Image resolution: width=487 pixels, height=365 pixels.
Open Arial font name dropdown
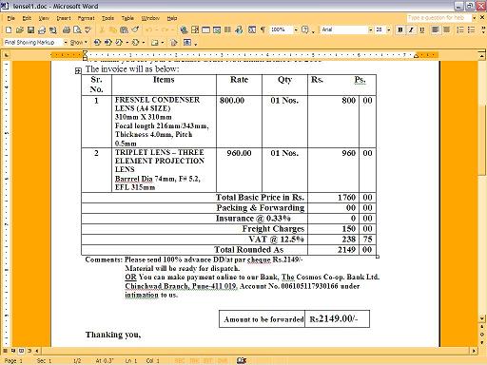(370, 29)
